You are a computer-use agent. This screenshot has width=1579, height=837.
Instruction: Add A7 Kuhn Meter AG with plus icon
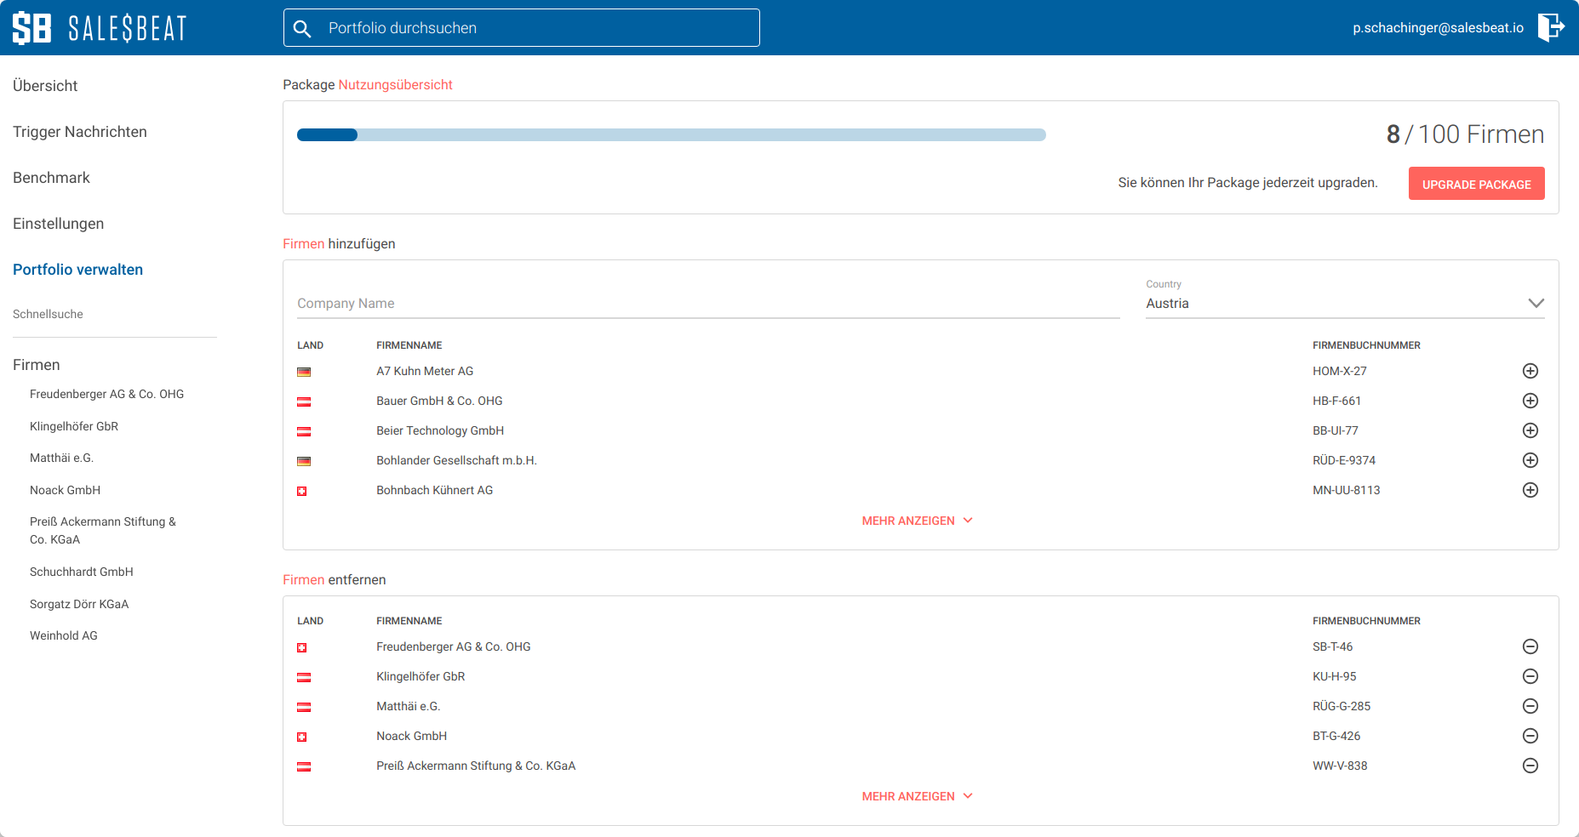click(x=1530, y=371)
